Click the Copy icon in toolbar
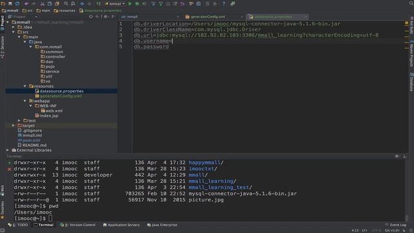Viewport: 414px width, 233px height. point(50,4)
